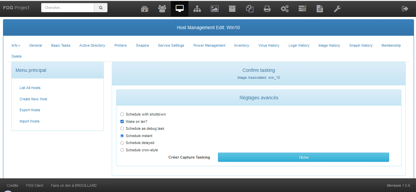Image resolution: width=416 pixels, height=192 pixels.
Task: Open the Virus History tab
Action: click(x=269, y=46)
